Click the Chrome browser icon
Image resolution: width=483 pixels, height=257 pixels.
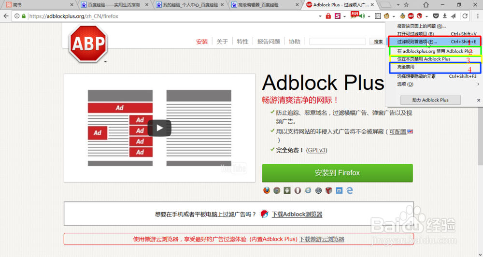click(x=277, y=190)
